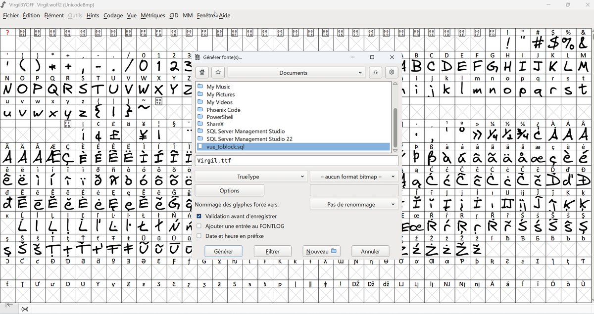This screenshot has width=594, height=314.
Task: Select the pound sterling glyph cell
Action: pos(113,135)
